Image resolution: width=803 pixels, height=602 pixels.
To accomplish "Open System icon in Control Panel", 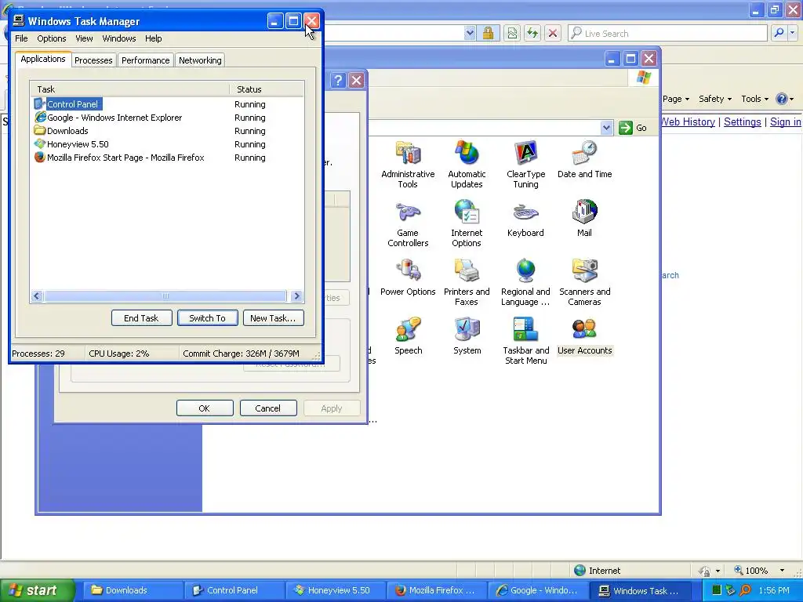I will point(467,336).
